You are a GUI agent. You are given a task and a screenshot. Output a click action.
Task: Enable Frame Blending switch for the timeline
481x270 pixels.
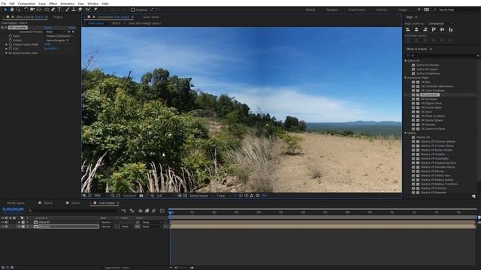coord(147,211)
